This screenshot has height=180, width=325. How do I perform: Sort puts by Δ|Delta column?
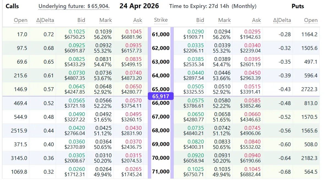click(282, 20)
